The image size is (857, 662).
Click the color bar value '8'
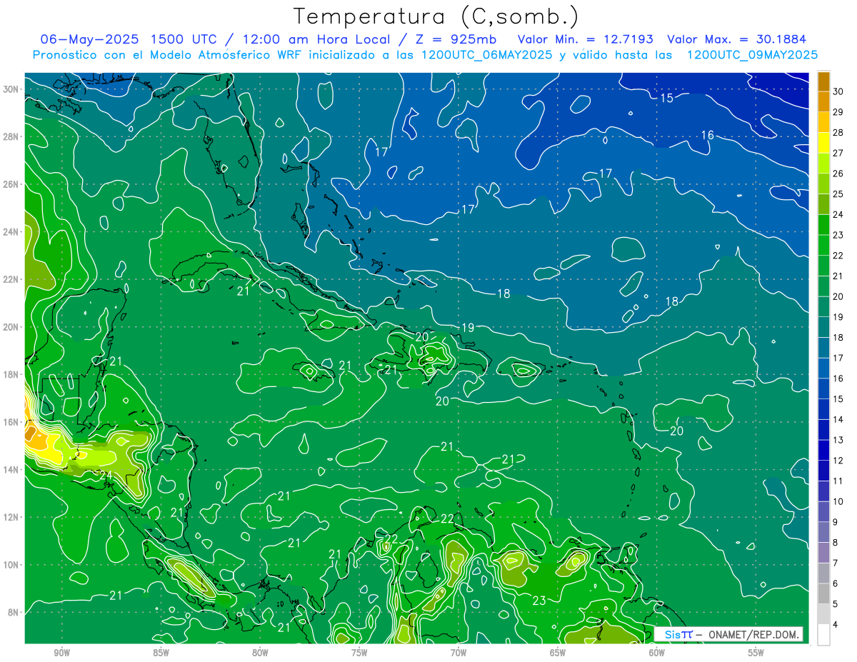pyautogui.click(x=836, y=543)
